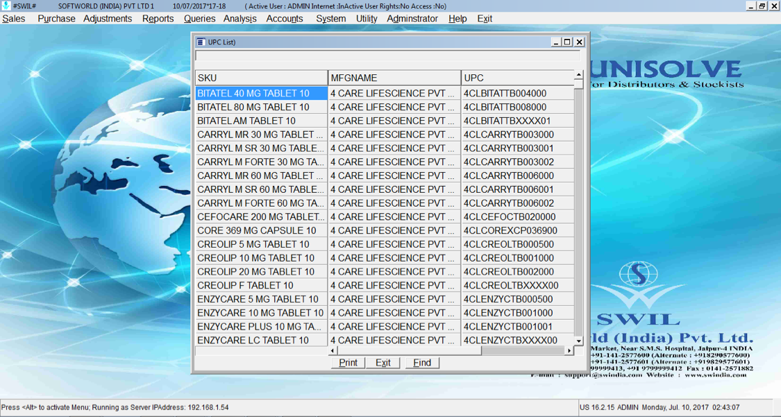Click MFGNAME cell in BITATEL 40 MG row
781x417 pixels.
[394, 94]
